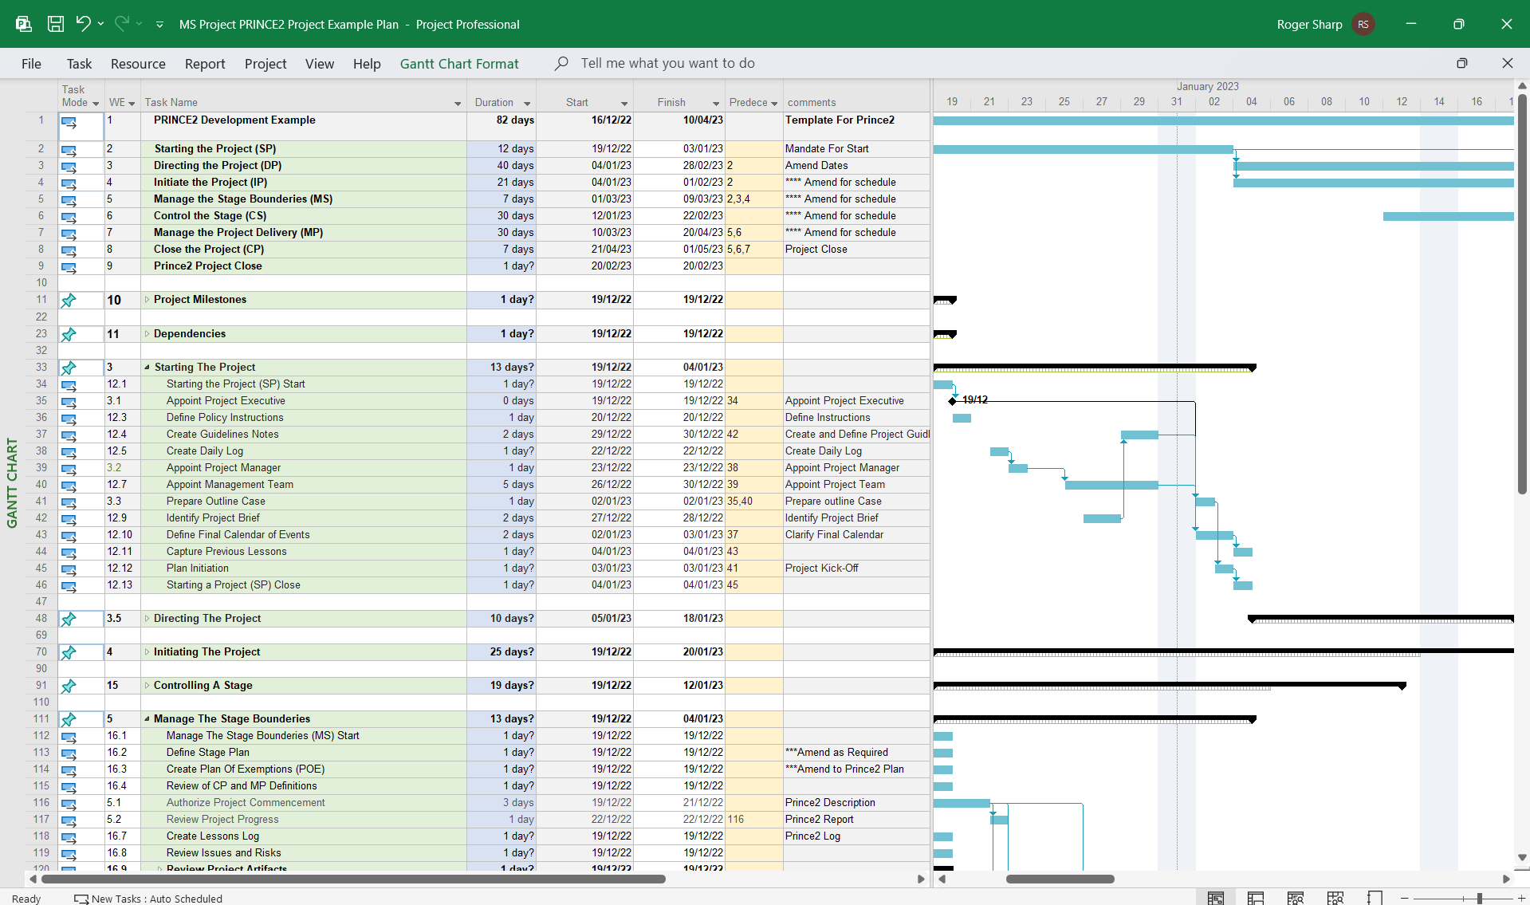The width and height of the screenshot is (1530, 905).
Task: Open the Start column filter dropdown
Action: click(624, 104)
